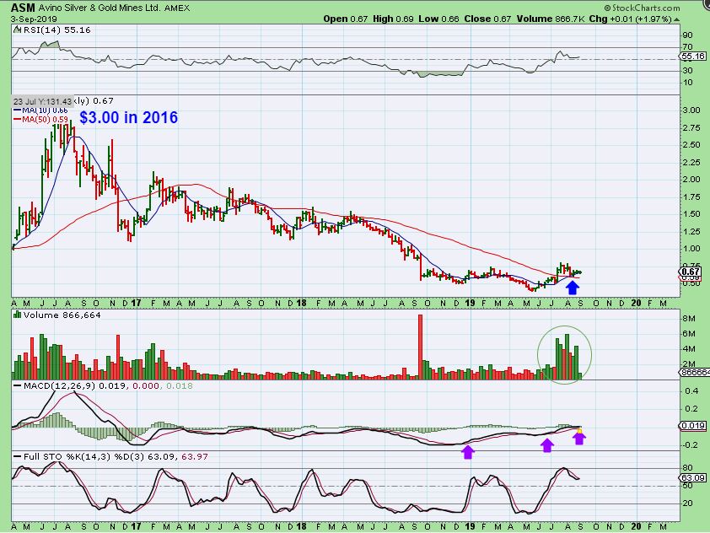The height and width of the screenshot is (533, 710).
Task: Click the MA(10) 0.66 legend entry
Action: (45, 110)
